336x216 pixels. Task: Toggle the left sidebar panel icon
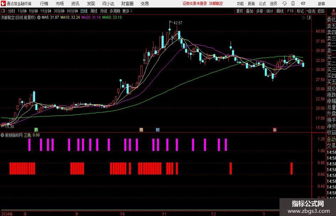click(x=3, y=11)
